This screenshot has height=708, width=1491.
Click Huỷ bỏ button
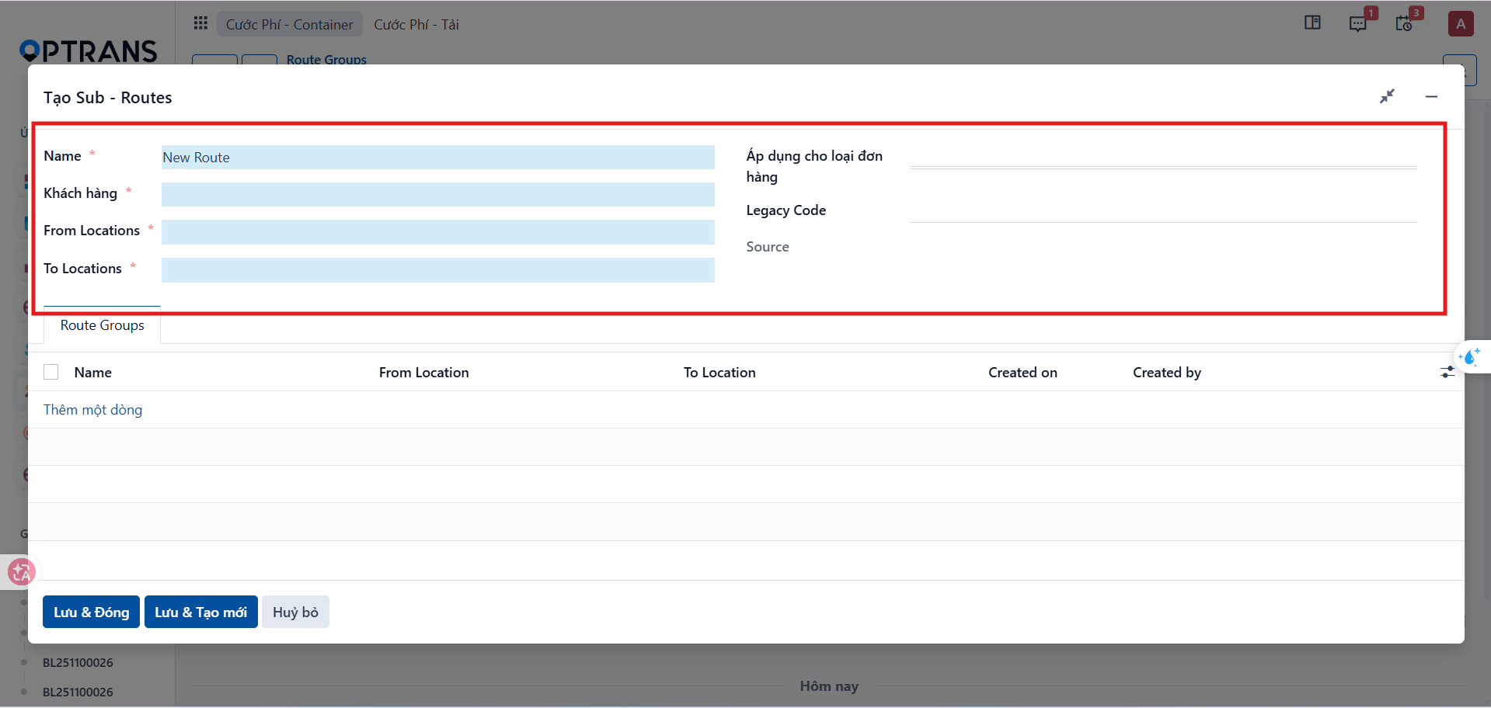click(295, 612)
